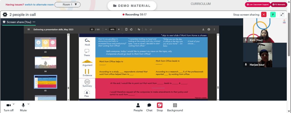Click the 44% zoom level field
291x113 pixels.
(x=112, y=29)
